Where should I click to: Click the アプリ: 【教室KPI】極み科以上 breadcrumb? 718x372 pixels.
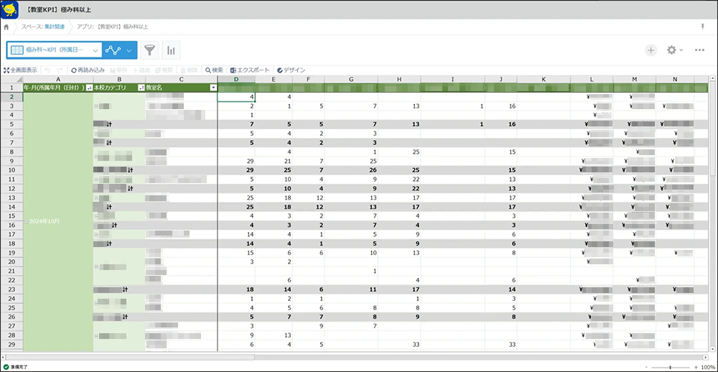(x=112, y=27)
